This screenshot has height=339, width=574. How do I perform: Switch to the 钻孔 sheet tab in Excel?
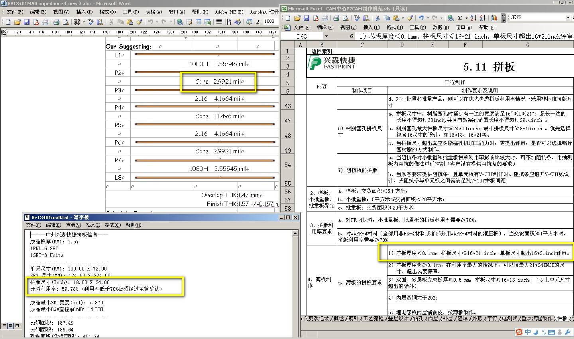coord(418,319)
